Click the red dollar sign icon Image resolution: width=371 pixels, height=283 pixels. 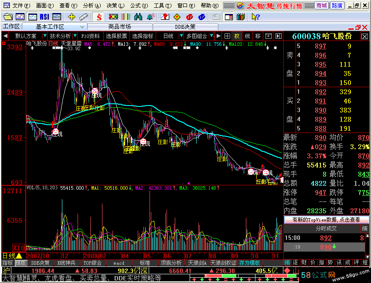click(99, 17)
